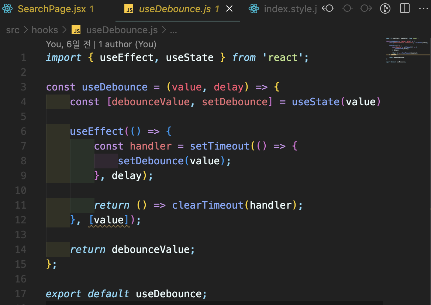Click src in breadcrumb path
Viewport: 431px width, 305px height.
(13, 30)
